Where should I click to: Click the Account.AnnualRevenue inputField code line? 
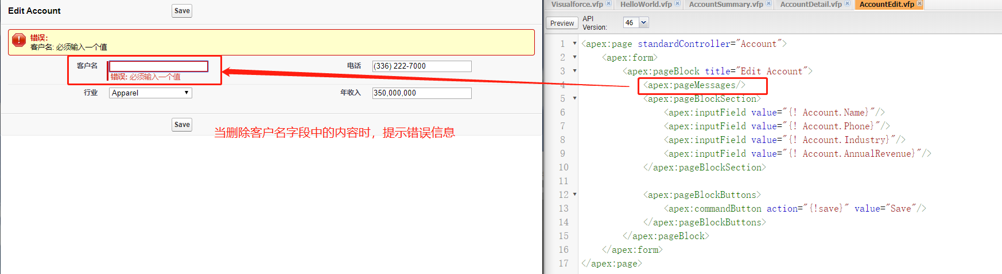(798, 154)
